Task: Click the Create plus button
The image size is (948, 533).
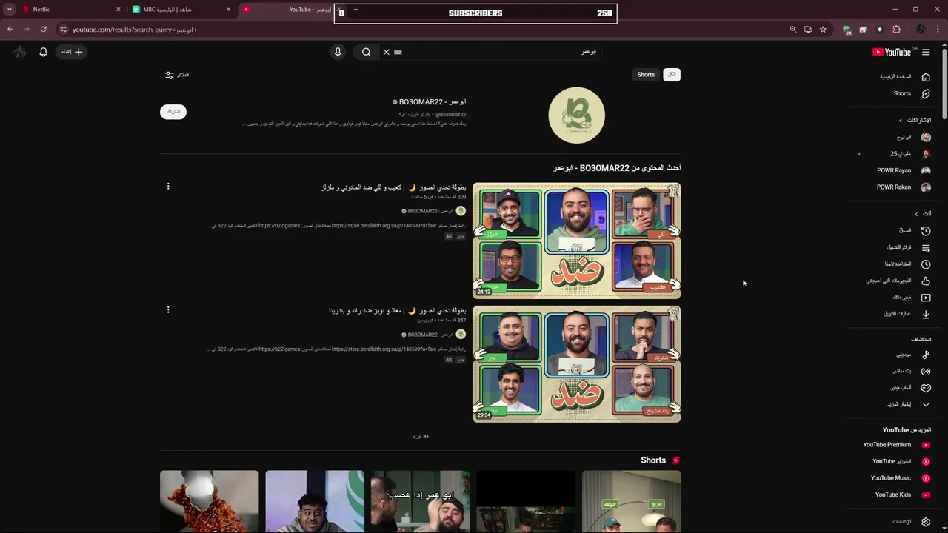Action: click(x=72, y=52)
